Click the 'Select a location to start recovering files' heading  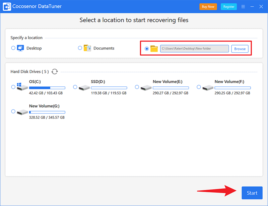pyautogui.click(x=134, y=20)
